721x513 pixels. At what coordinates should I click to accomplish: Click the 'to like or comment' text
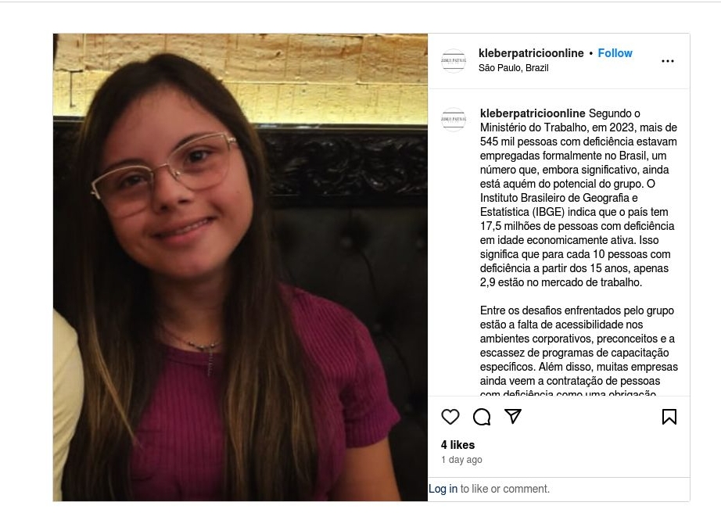(x=505, y=489)
